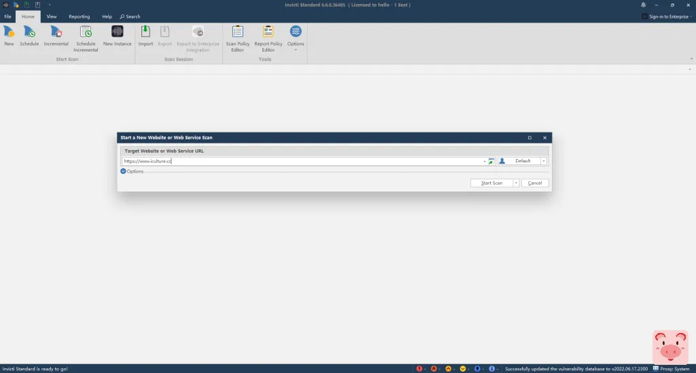
Task: Close the new scan dialog
Action: (544, 137)
